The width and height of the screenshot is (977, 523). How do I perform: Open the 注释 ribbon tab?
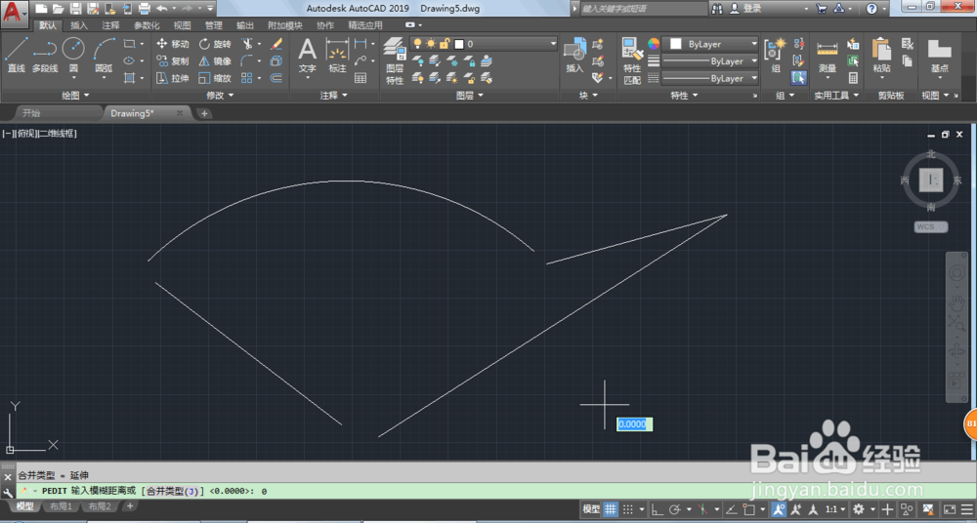click(x=110, y=25)
